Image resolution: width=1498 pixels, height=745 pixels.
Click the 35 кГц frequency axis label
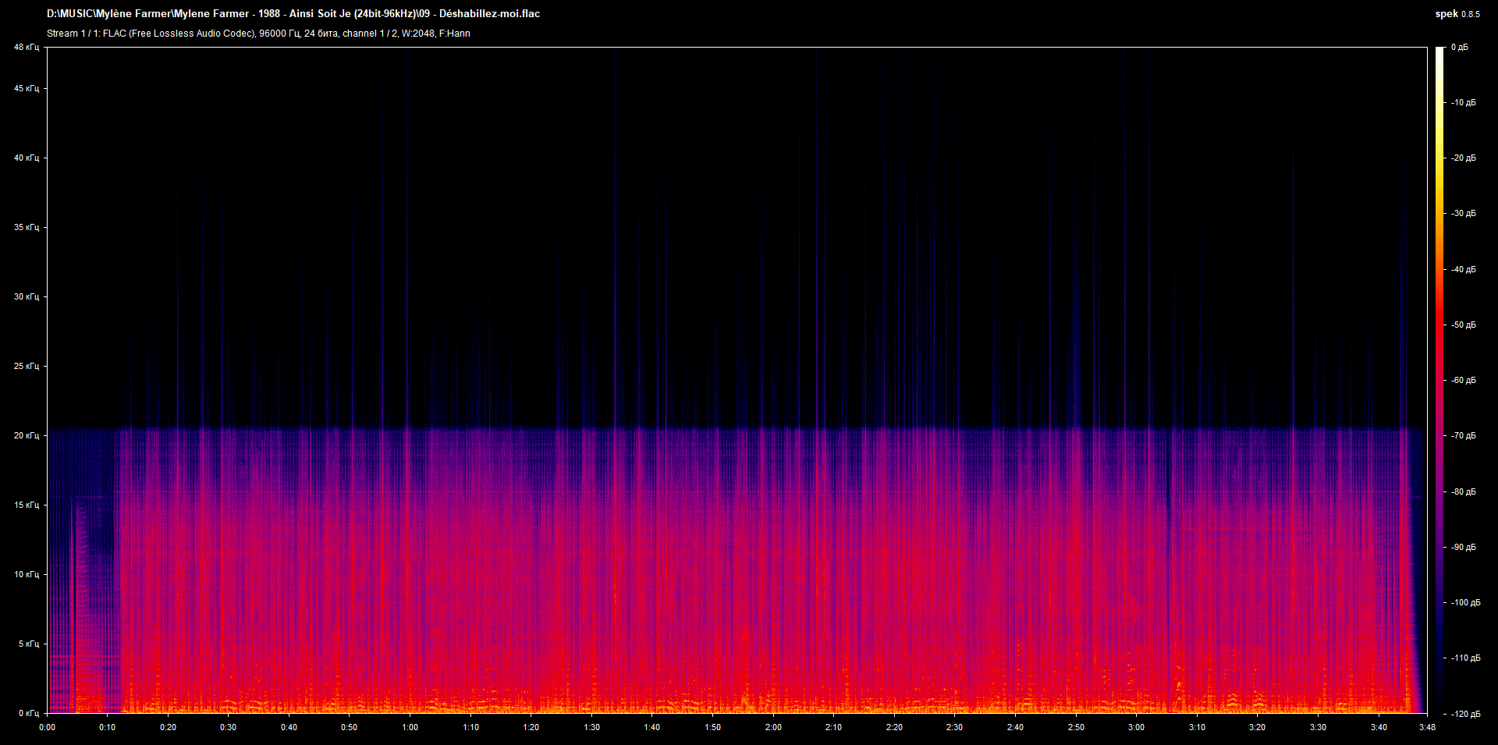click(x=27, y=228)
